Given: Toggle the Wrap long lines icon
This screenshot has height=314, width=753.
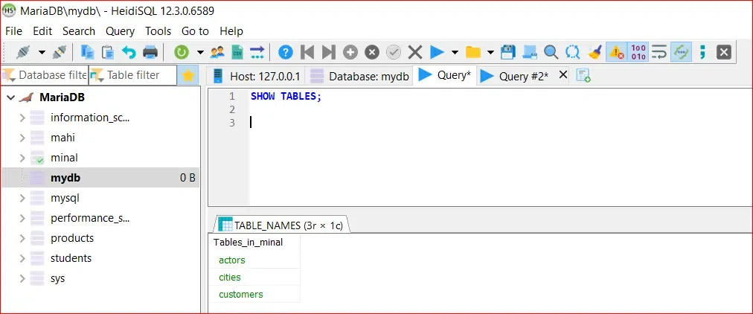Looking at the screenshot, I should pos(659,52).
